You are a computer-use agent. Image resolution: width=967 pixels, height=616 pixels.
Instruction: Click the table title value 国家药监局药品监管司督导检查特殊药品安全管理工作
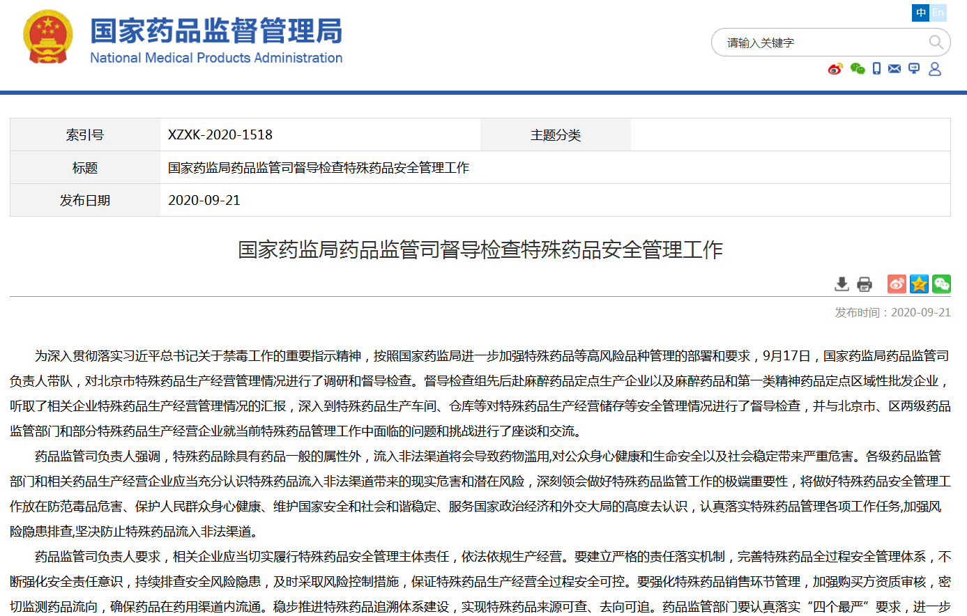(x=319, y=167)
